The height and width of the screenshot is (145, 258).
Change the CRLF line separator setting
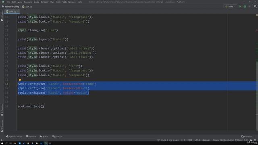[190, 140]
